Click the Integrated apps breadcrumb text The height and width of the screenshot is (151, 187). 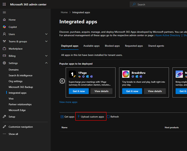(x=81, y=12)
